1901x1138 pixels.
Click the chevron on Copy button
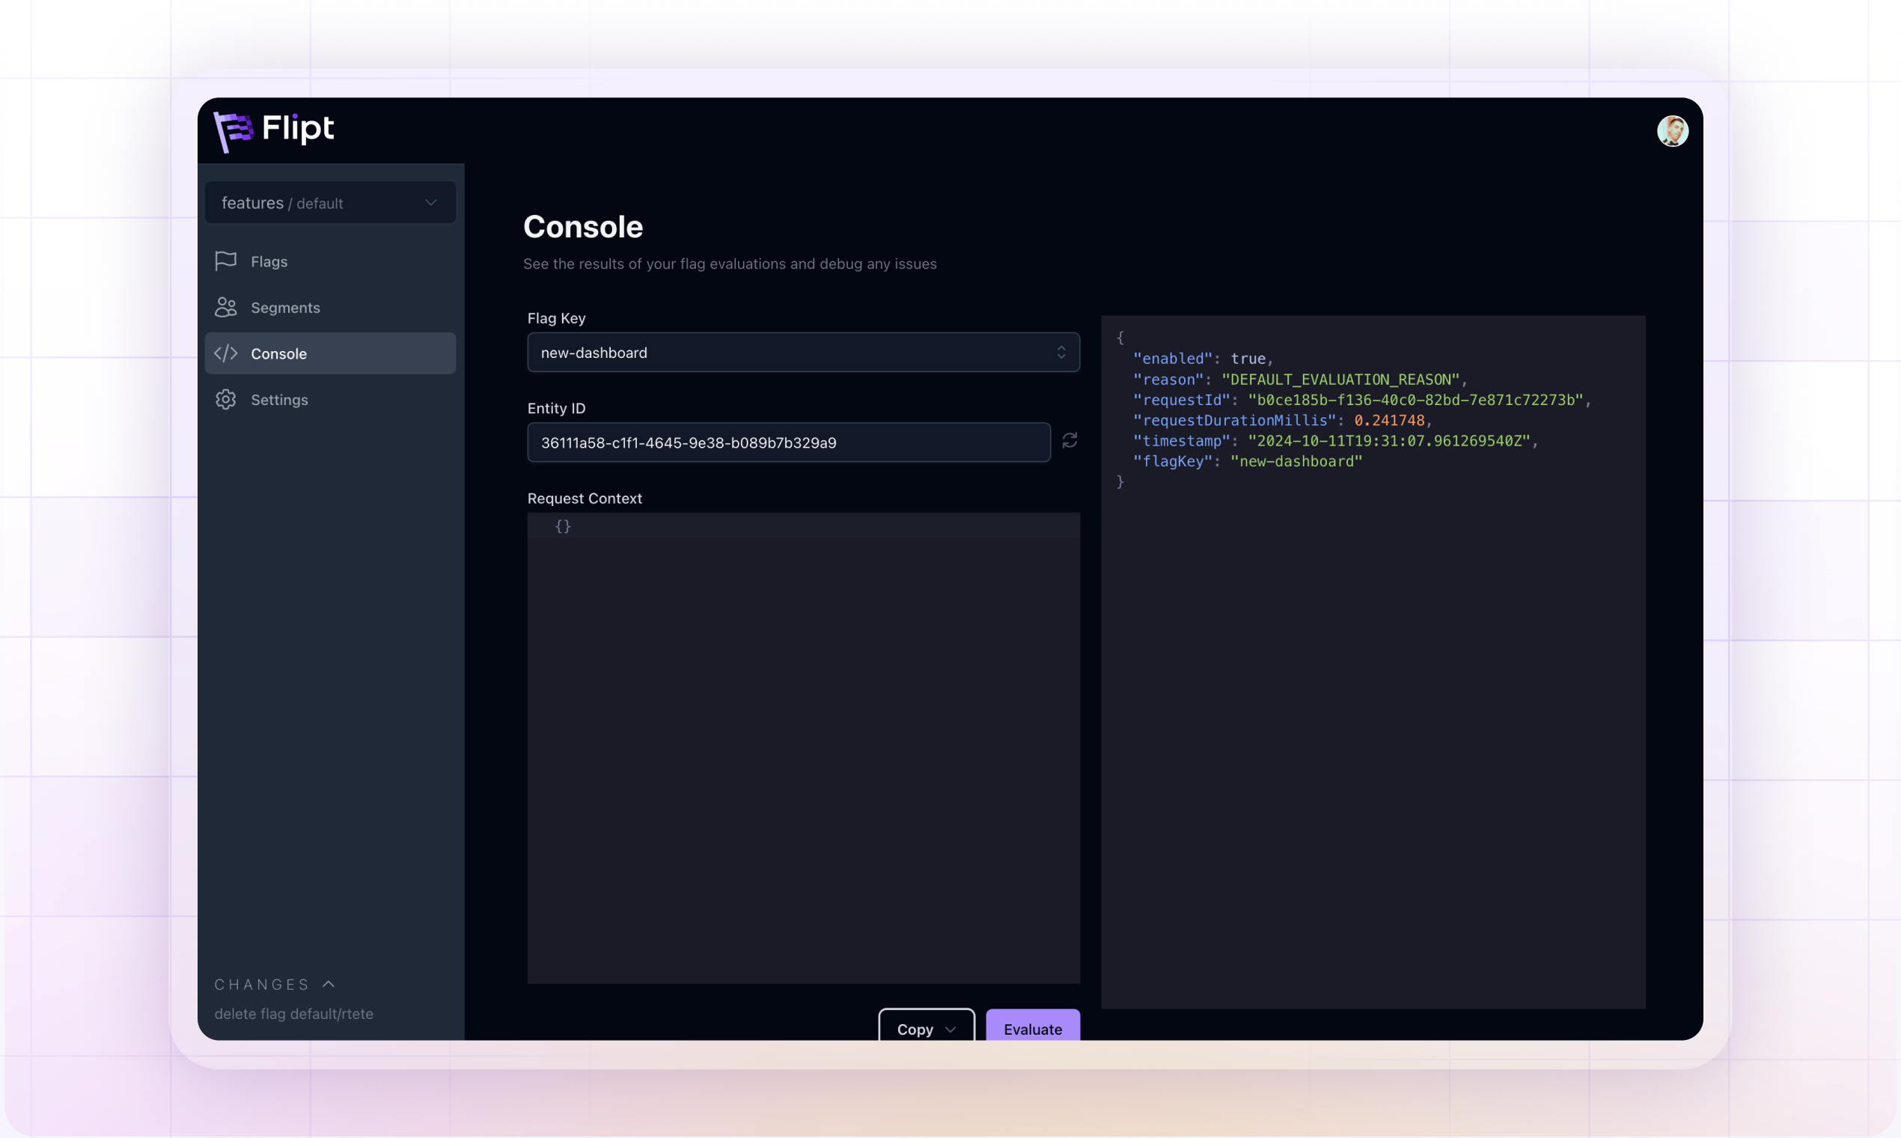point(950,1029)
